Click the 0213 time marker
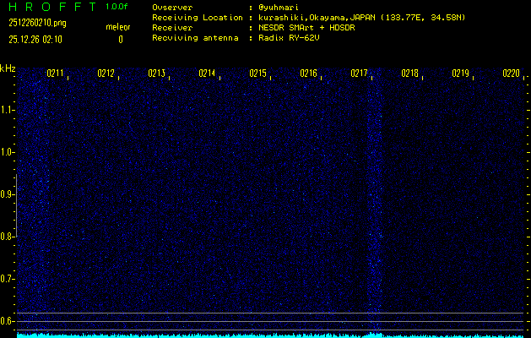Image resolution: width=531 pixels, height=338 pixels. [x=156, y=74]
